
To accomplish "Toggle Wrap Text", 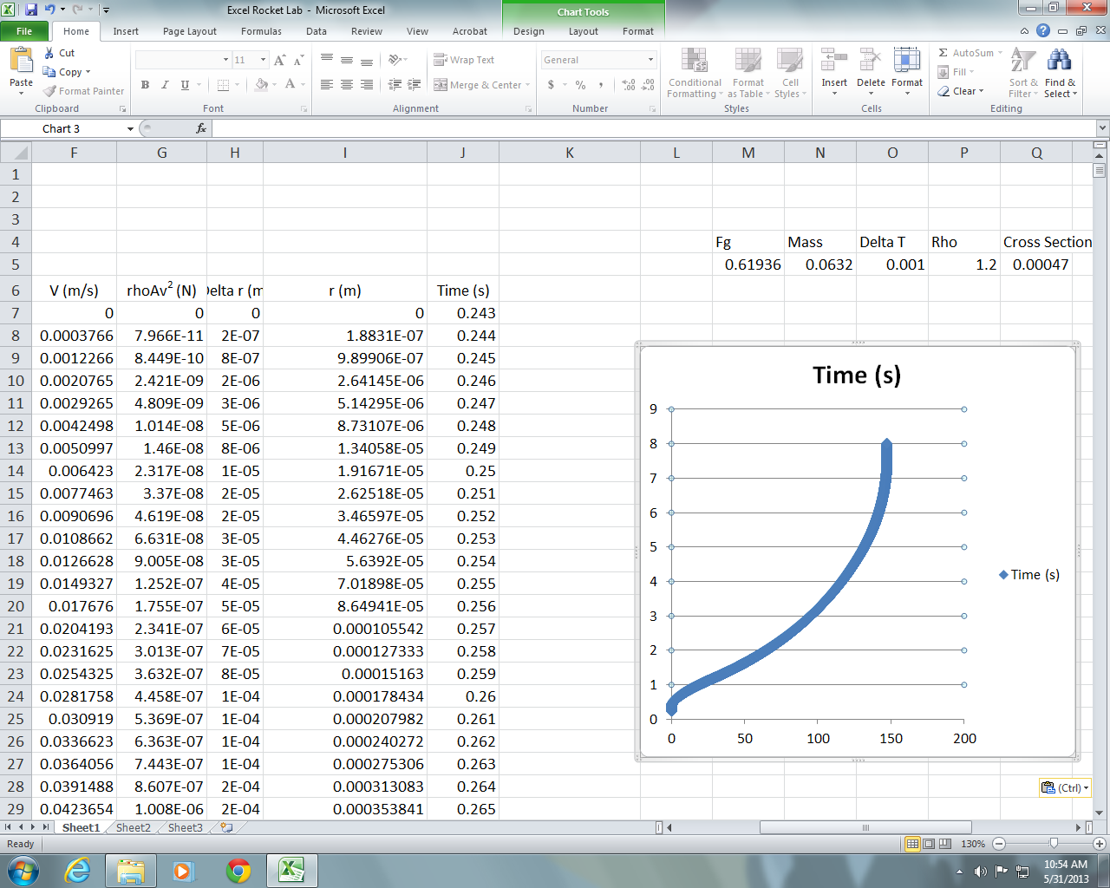I will [465, 60].
